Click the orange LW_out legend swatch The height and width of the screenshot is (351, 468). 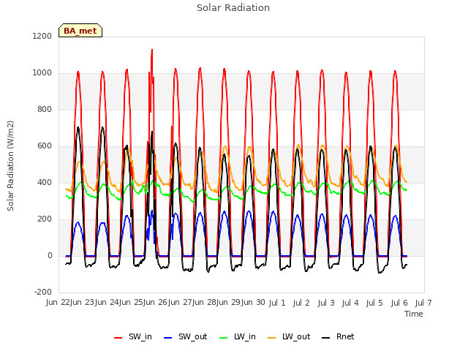click(x=272, y=338)
